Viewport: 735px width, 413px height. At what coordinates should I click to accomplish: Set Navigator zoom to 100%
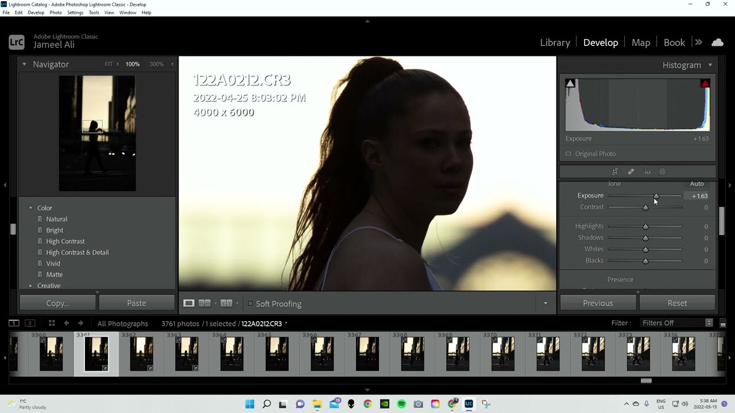tap(133, 64)
